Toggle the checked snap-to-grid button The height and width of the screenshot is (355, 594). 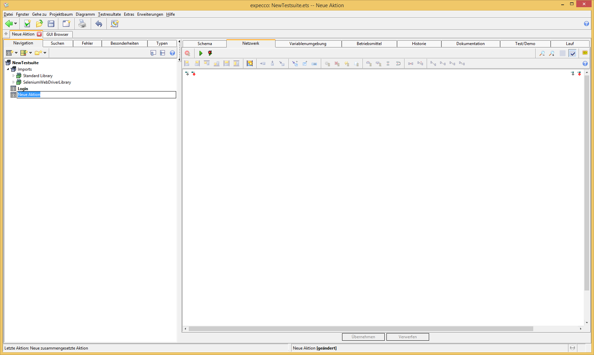pos(572,53)
